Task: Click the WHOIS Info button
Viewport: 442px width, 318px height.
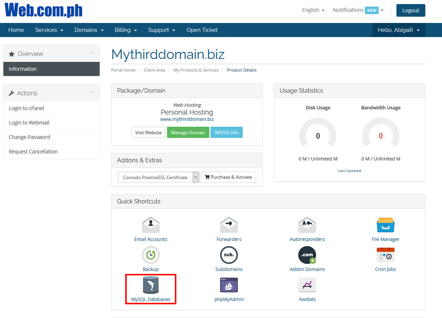Action: click(226, 133)
